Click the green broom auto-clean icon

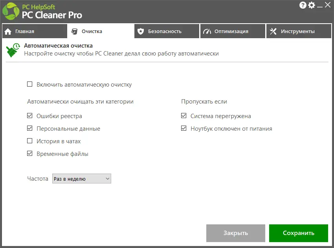pyautogui.click(x=13, y=50)
